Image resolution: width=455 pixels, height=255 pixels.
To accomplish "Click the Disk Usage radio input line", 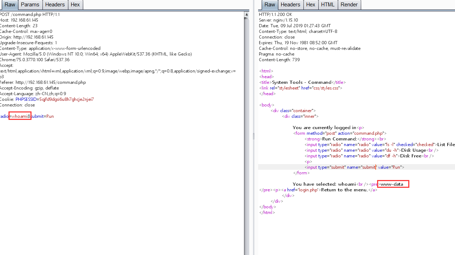I will (x=371, y=150).
